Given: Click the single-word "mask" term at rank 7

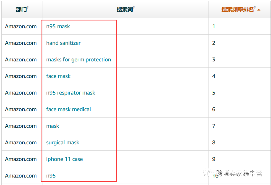Looking at the screenshot, I should click(53, 126).
